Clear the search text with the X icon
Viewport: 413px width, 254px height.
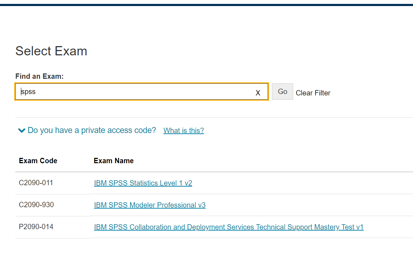(258, 93)
